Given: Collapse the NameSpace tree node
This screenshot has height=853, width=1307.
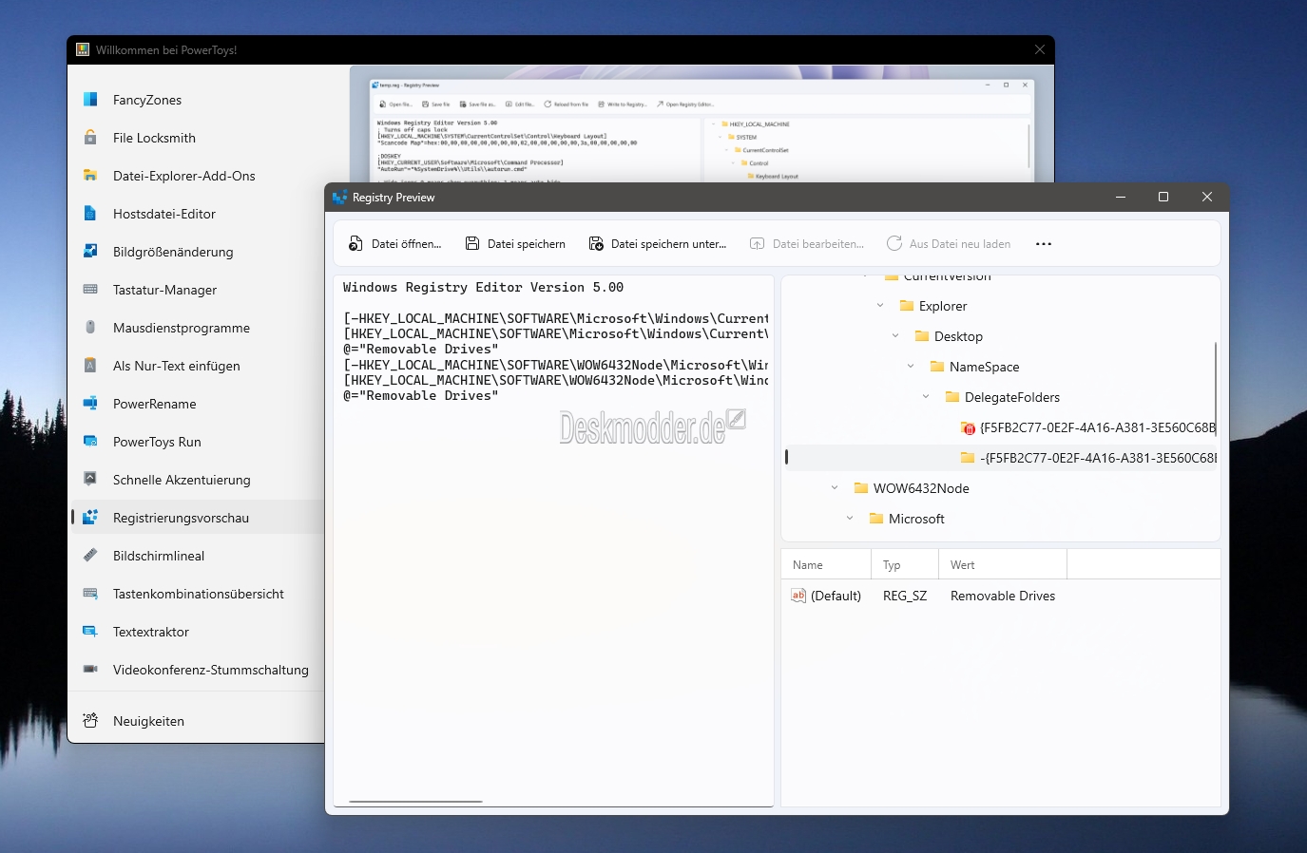Looking at the screenshot, I should 911,367.
